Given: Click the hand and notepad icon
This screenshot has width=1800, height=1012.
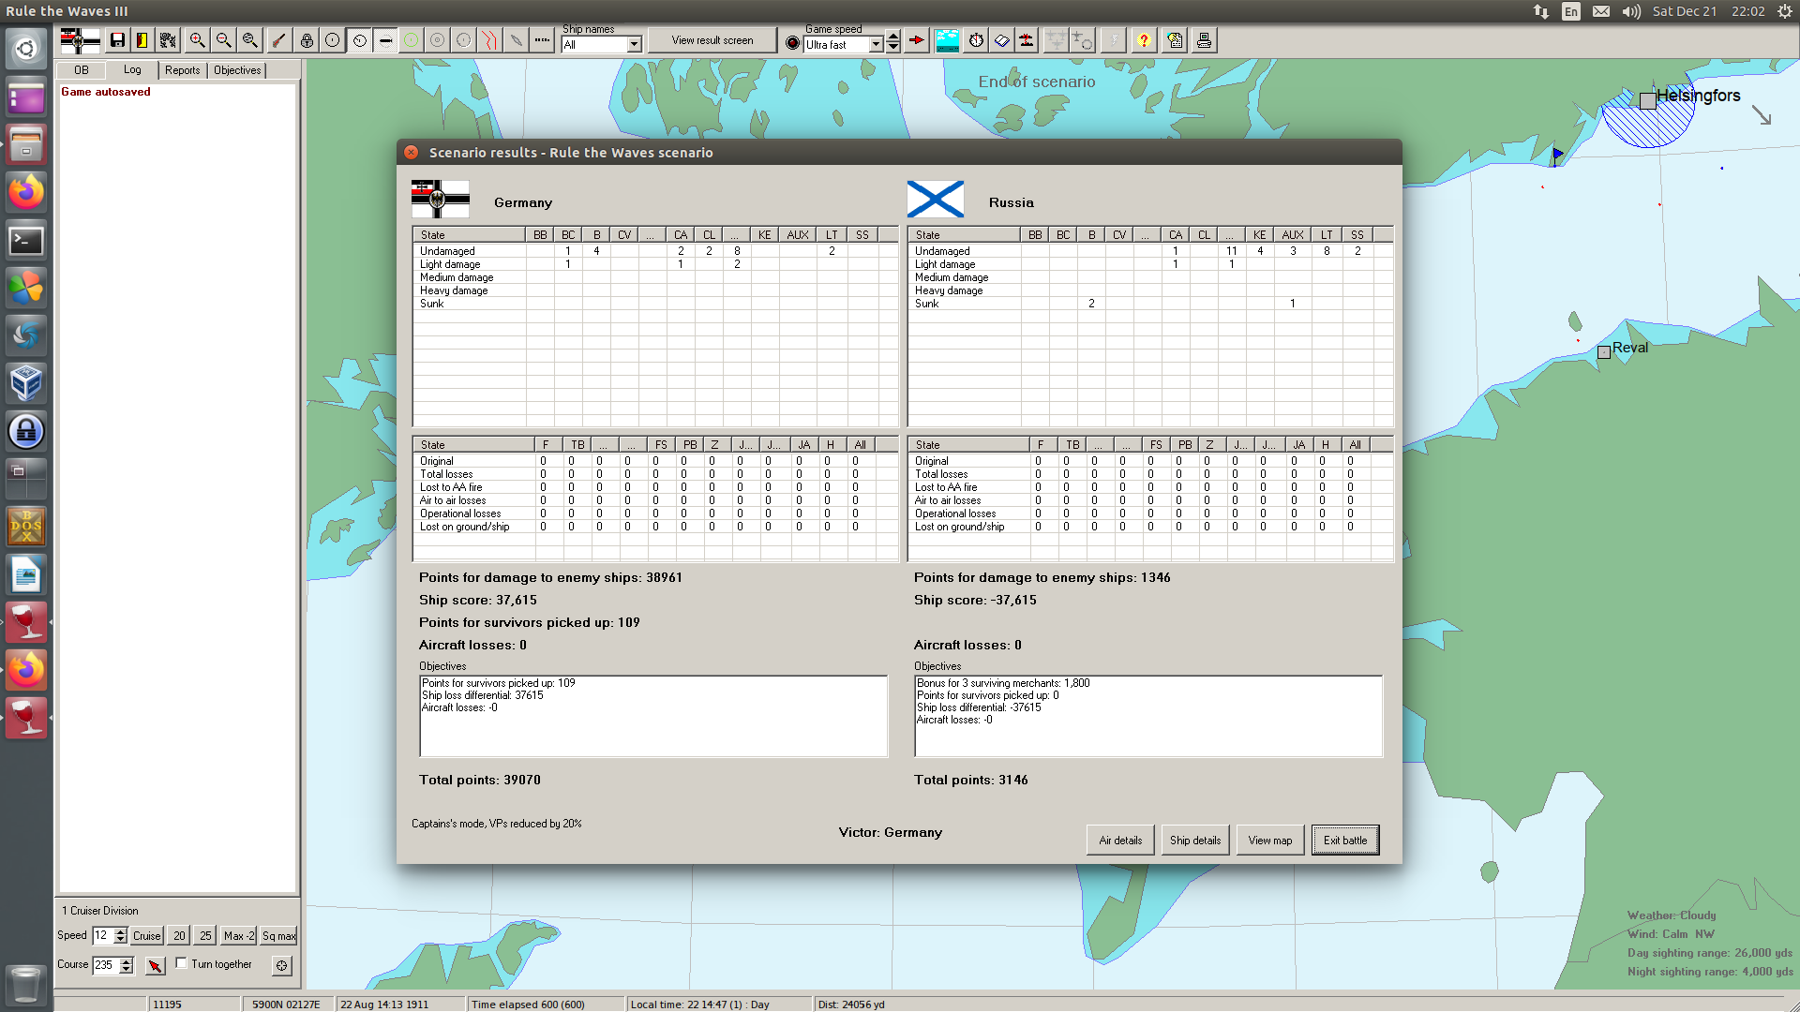Looking at the screenshot, I should pos(1176,40).
